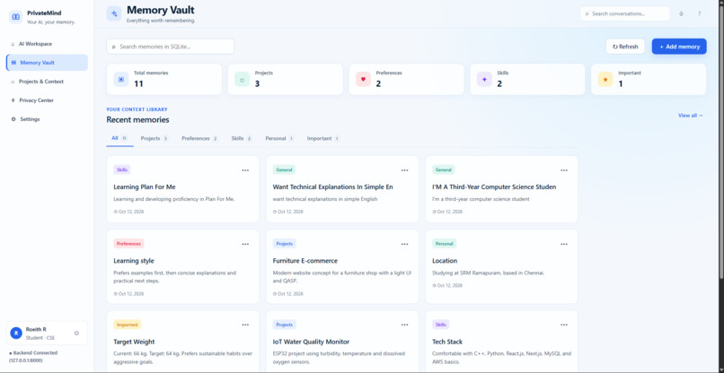Click the Memory Vault header sparkle icon
The height and width of the screenshot is (373, 724).
[114, 13]
